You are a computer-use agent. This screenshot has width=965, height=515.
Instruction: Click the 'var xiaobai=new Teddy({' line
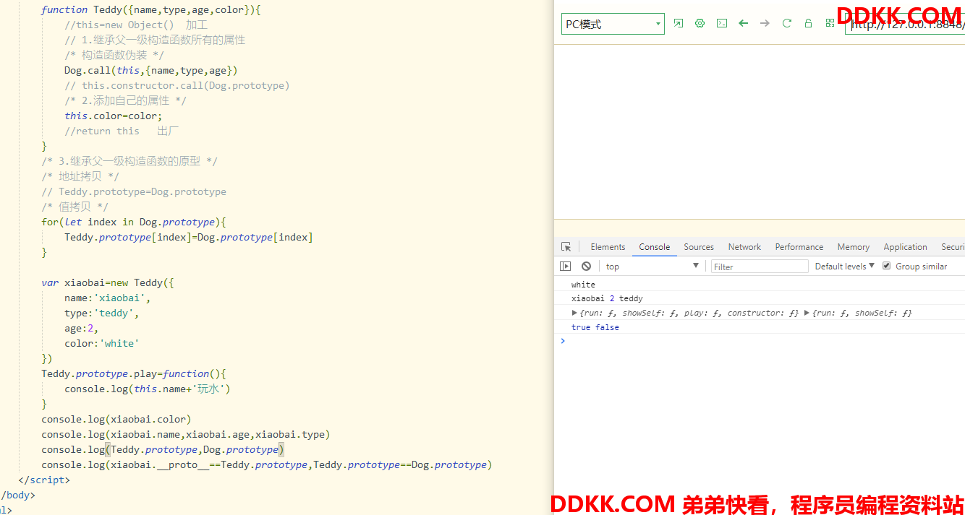[108, 282]
